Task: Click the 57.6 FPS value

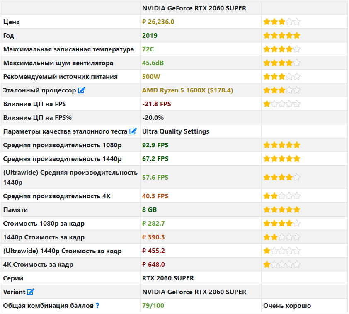Action: tap(155, 177)
